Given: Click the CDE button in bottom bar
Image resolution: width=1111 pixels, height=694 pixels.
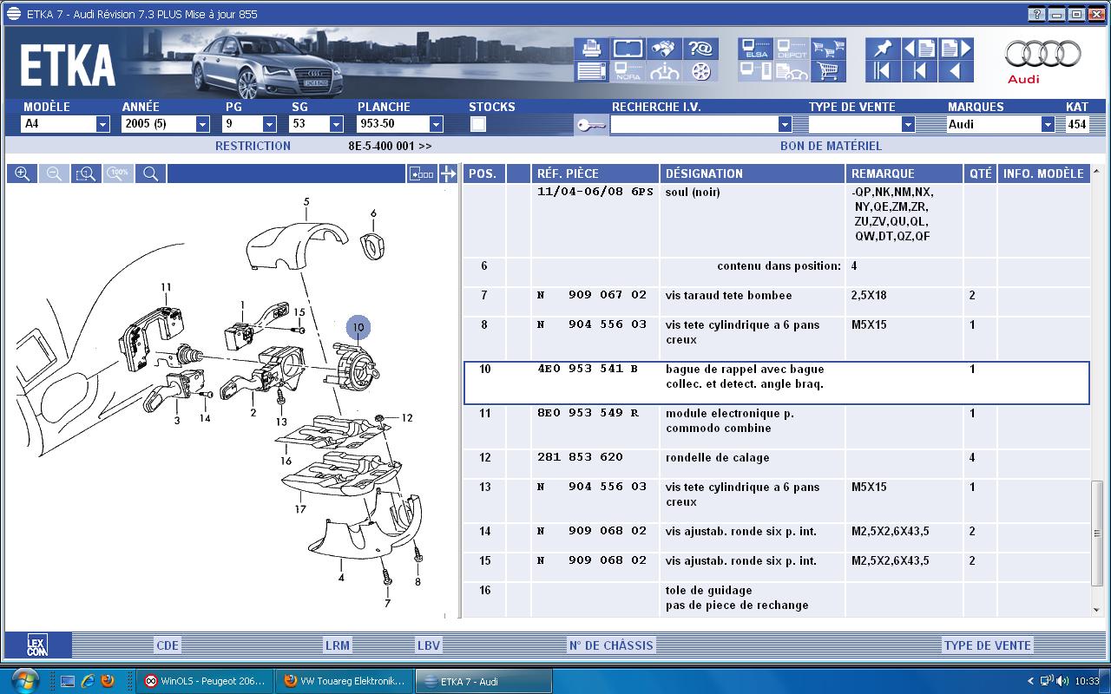Looking at the screenshot, I should [167, 645].
